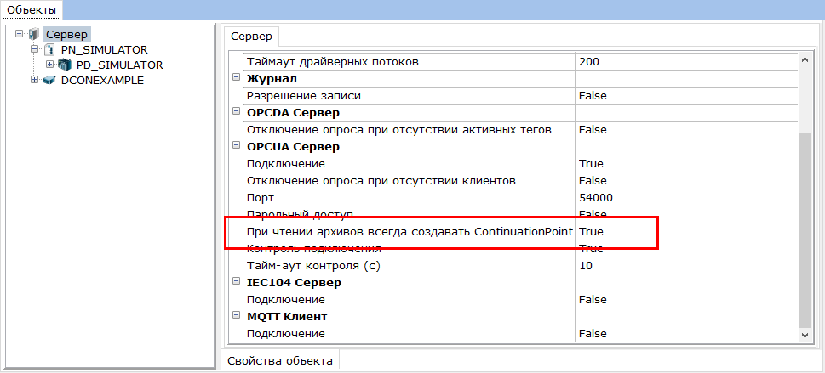Click the PN_SIMULATOR node icon
The height and width of the screenshot is (373, 825).
coord(49,50)
